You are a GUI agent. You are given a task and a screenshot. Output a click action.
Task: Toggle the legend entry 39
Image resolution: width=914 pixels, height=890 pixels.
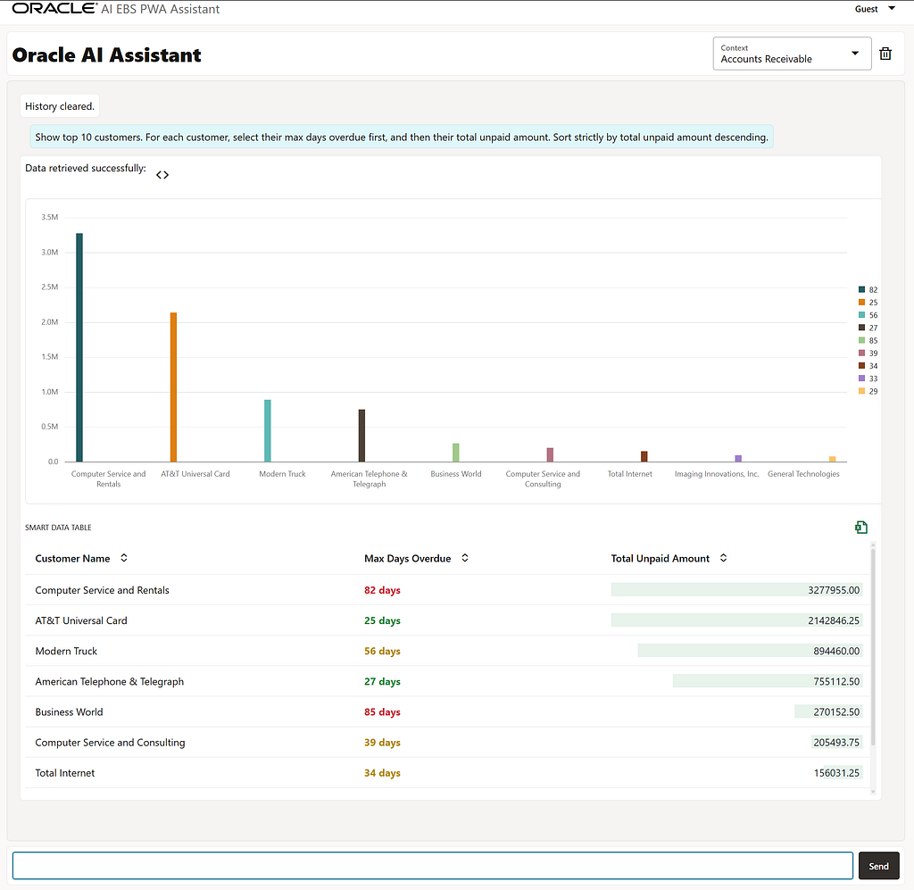coord(868,354)
